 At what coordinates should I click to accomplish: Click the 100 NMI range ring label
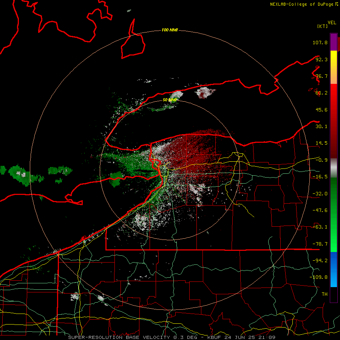tap(170, 30)
